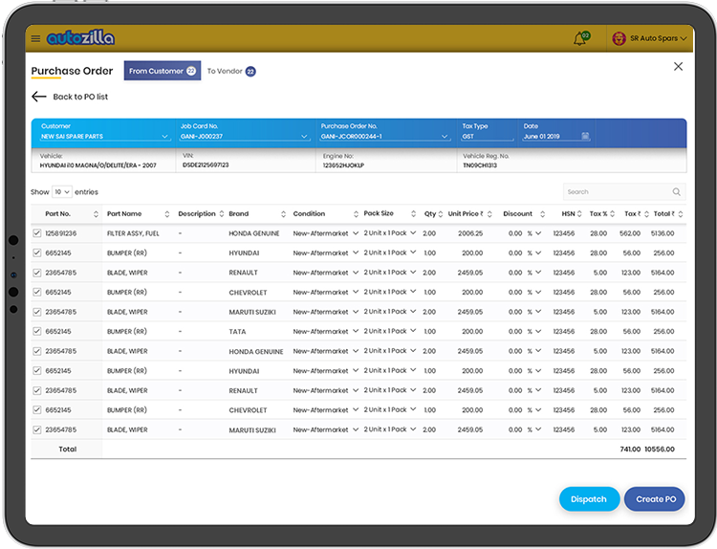The image size is (717, 549).
Task: Click the Search input field
Action: tap(624, 191)
